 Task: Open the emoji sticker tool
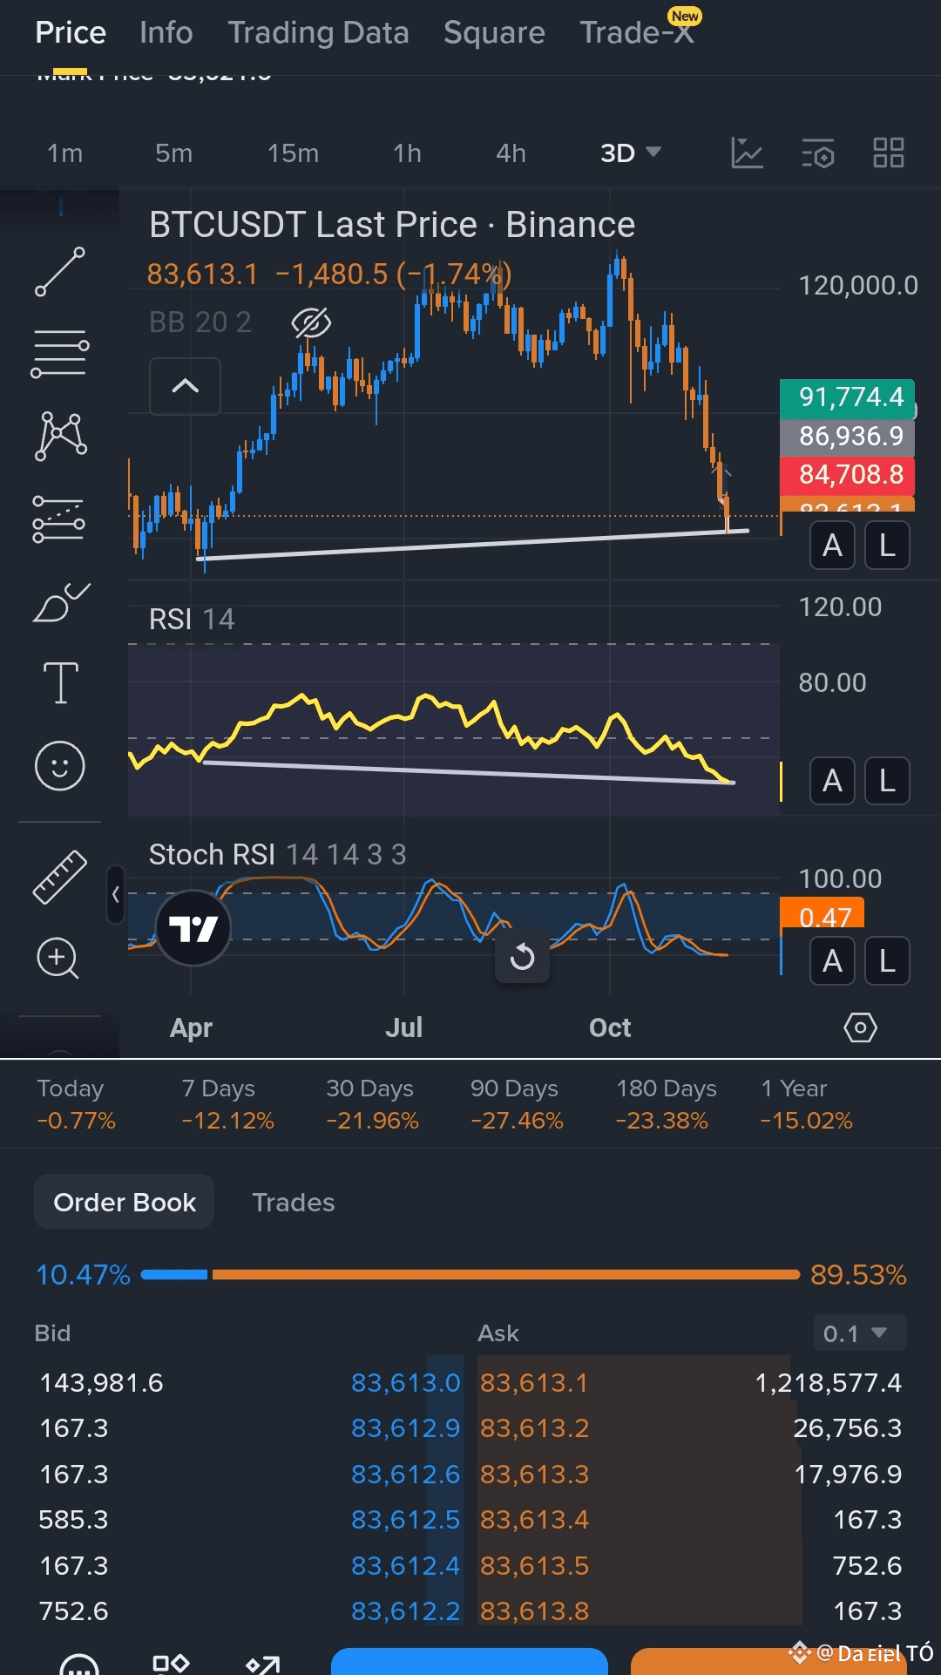point(60,766)
